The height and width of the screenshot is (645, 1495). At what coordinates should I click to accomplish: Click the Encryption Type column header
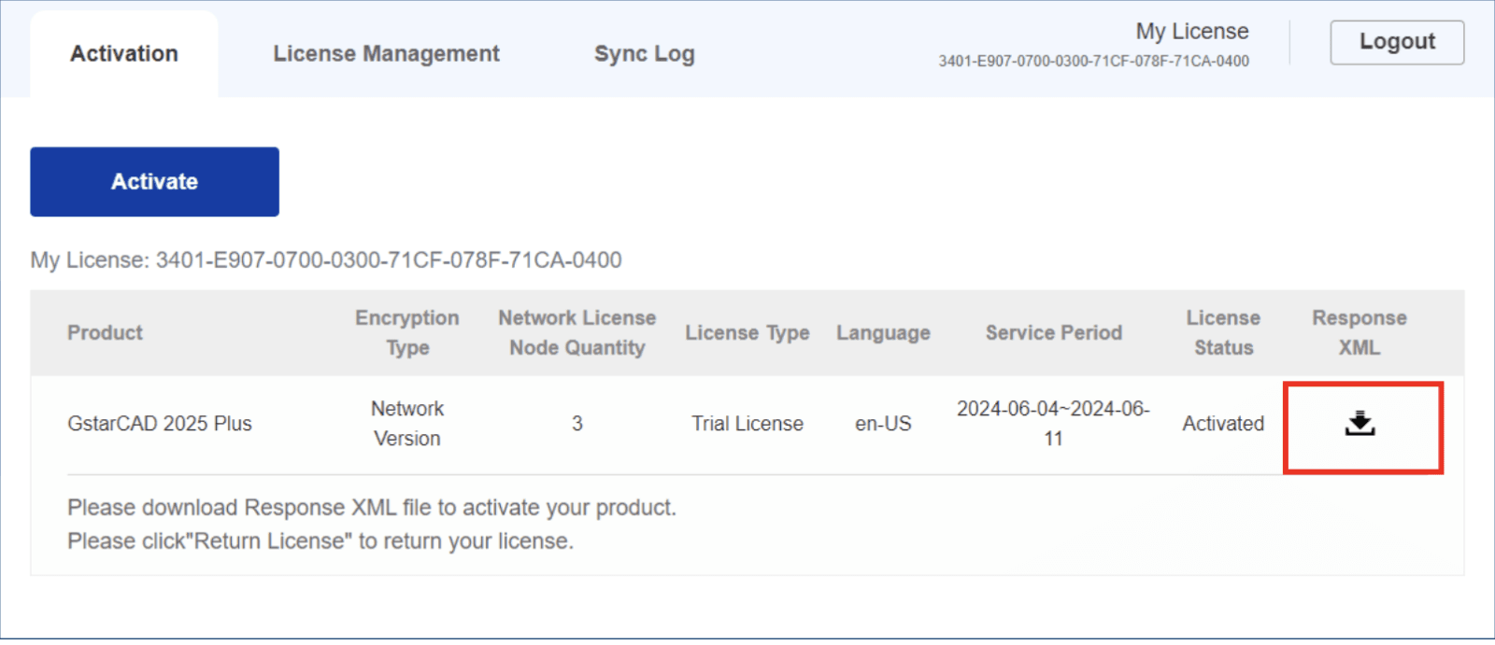[406, 333]
